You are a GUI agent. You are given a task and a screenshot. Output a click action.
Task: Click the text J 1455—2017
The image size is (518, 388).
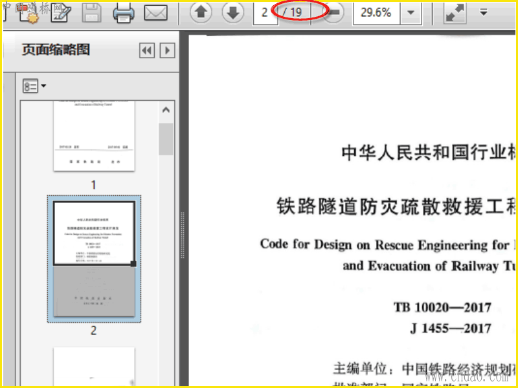click(451, 329)
